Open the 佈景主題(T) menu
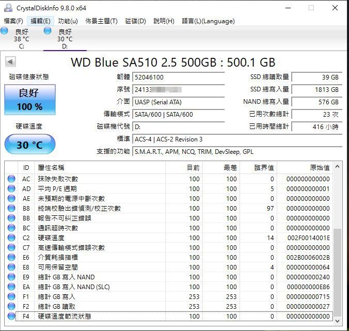349x331 pixels. click(x=101, y=21)
